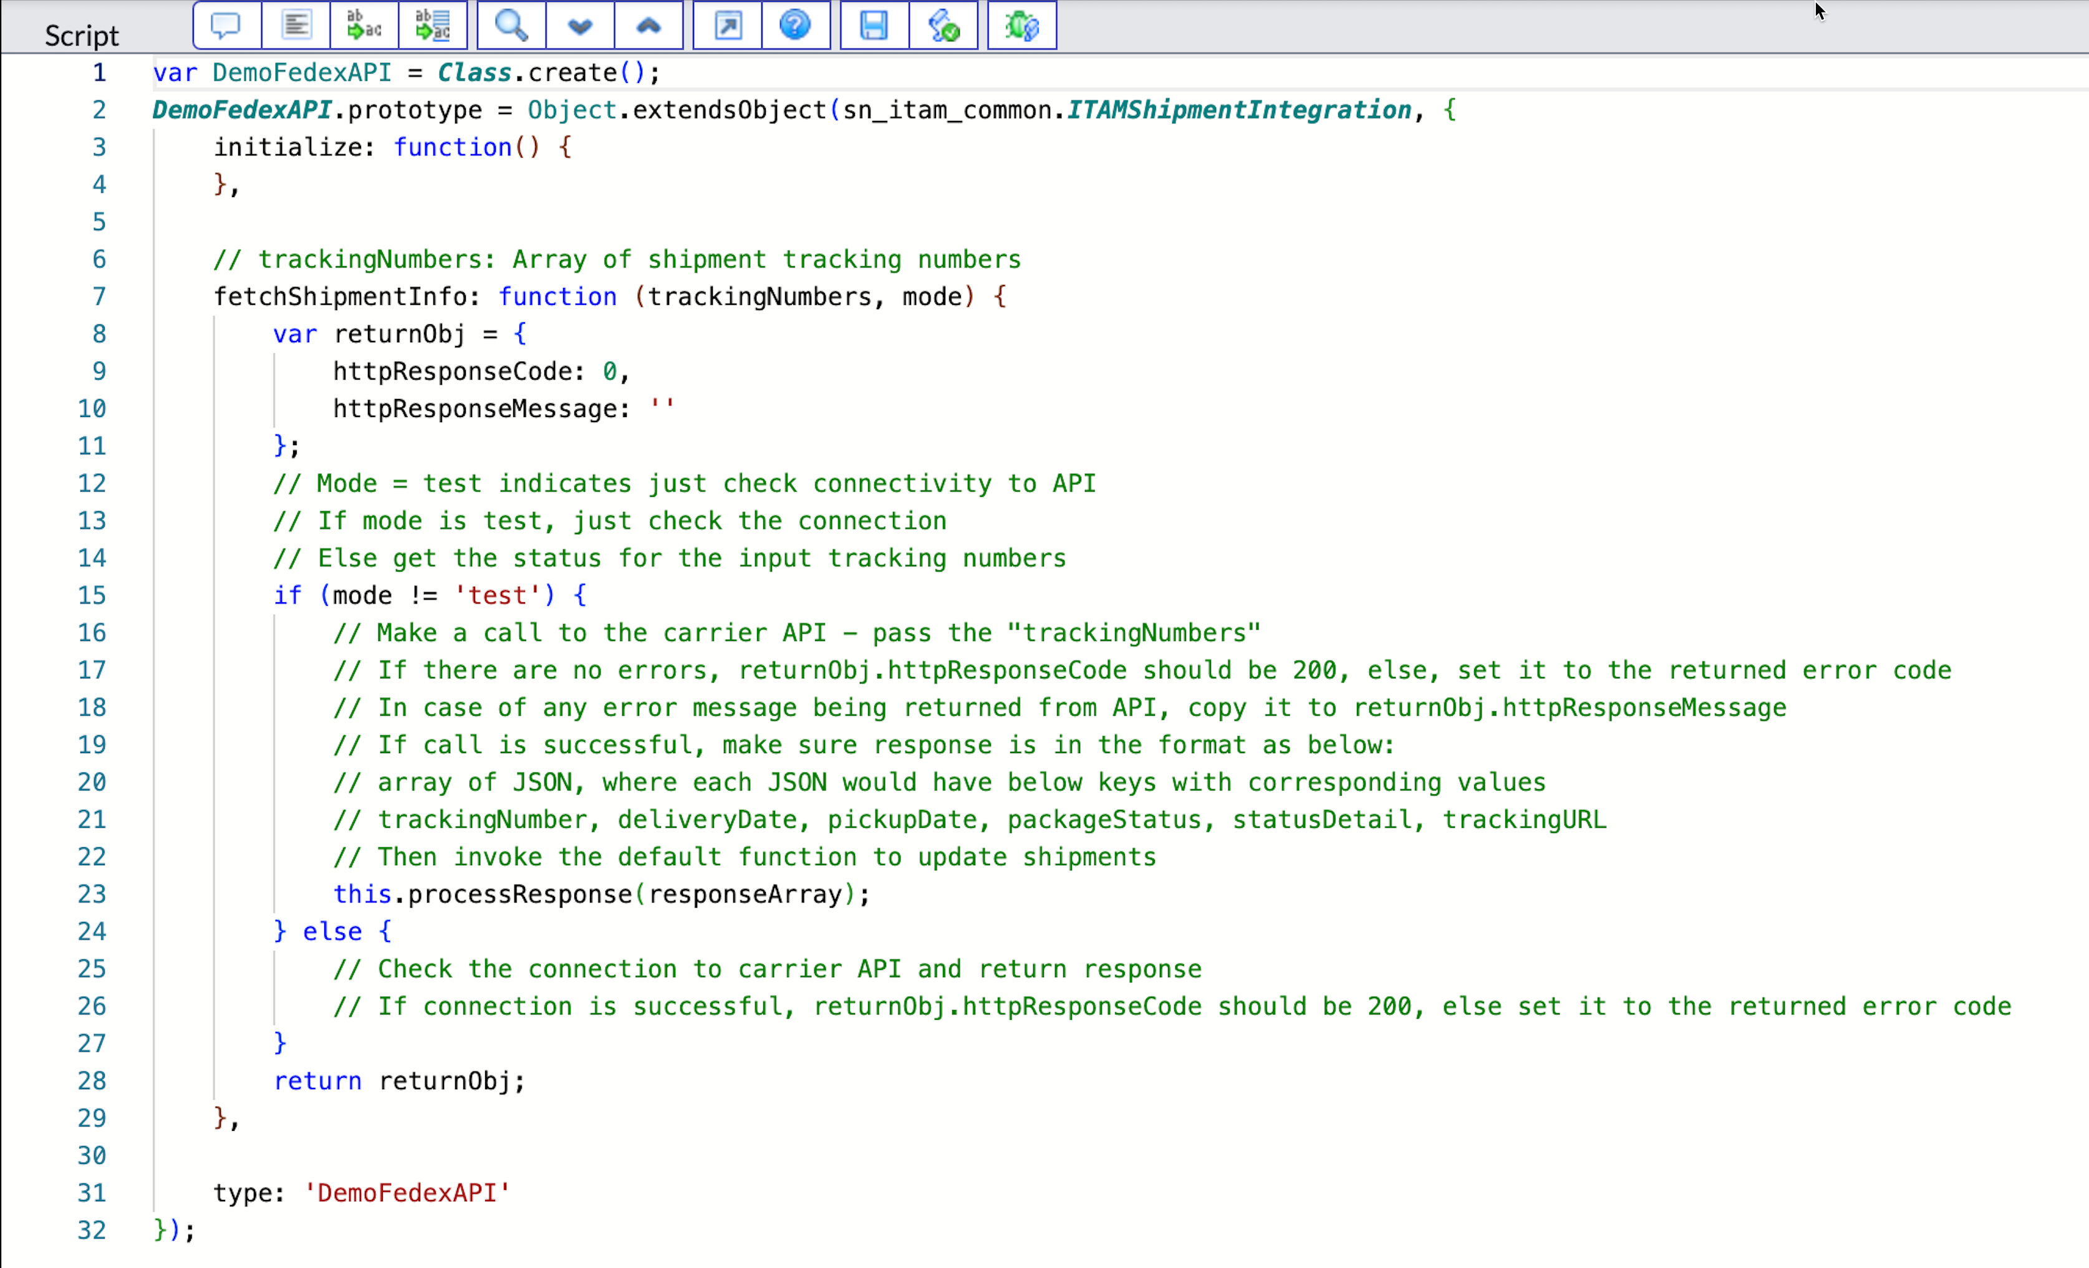Viewport: 2089px width, 1268px height.
Task: Click '} else {' on line 24
Action: 332,931
